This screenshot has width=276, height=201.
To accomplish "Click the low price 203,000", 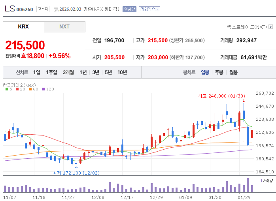I will (158, 57).
